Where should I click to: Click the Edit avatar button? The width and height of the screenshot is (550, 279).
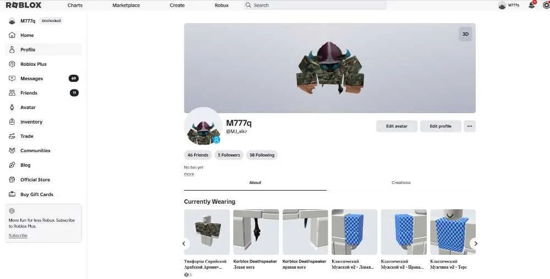pyautogui.click(x=397, y=126)
